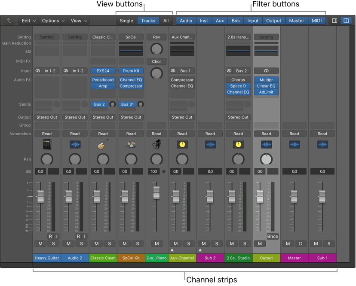Image resolution: width=356 pixels, height=286 pixels.
Task: Open AdLimit plug-in on Output channel
Action: 266,92
